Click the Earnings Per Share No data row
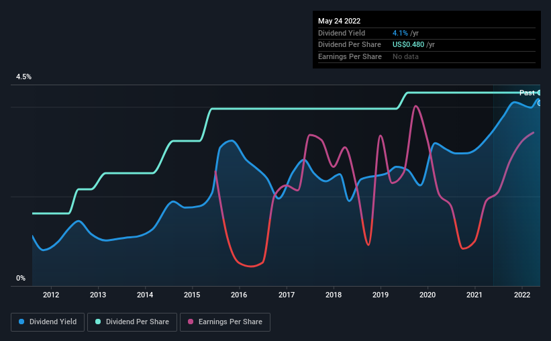Screen dimensions: 551x341 pyautogui.click(x=427, y=56)
